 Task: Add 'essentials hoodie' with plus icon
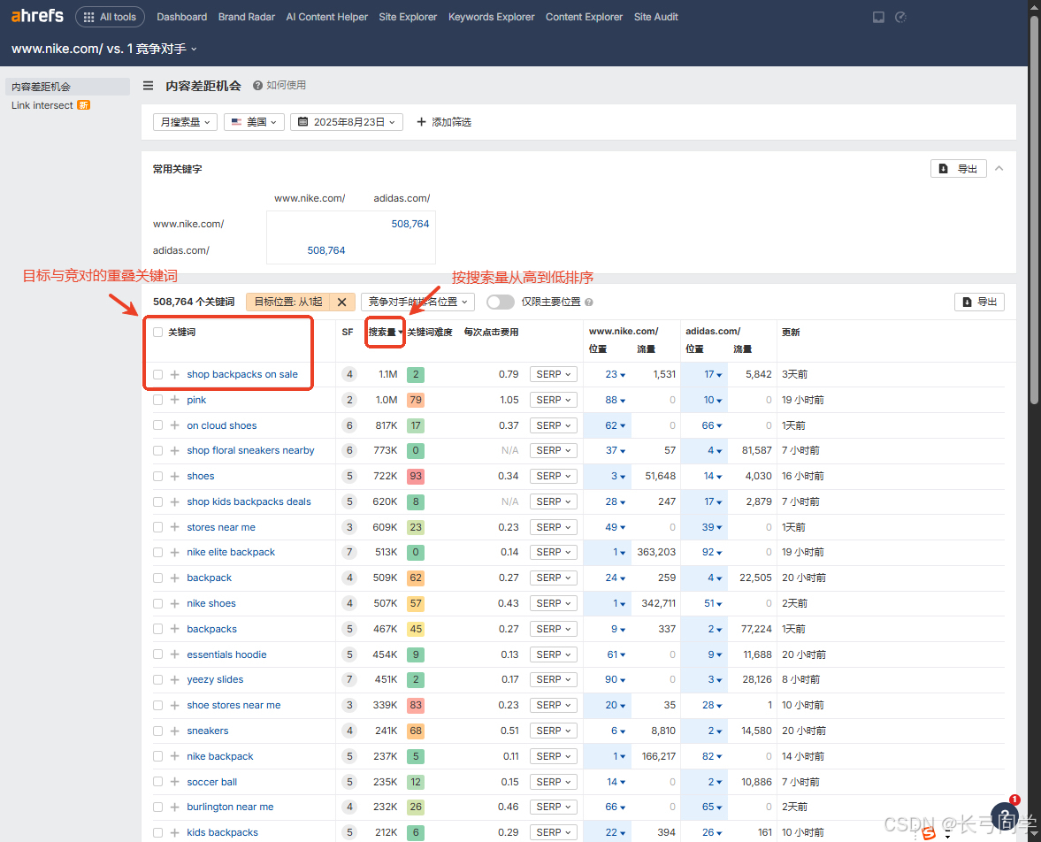tap(174, 654)
